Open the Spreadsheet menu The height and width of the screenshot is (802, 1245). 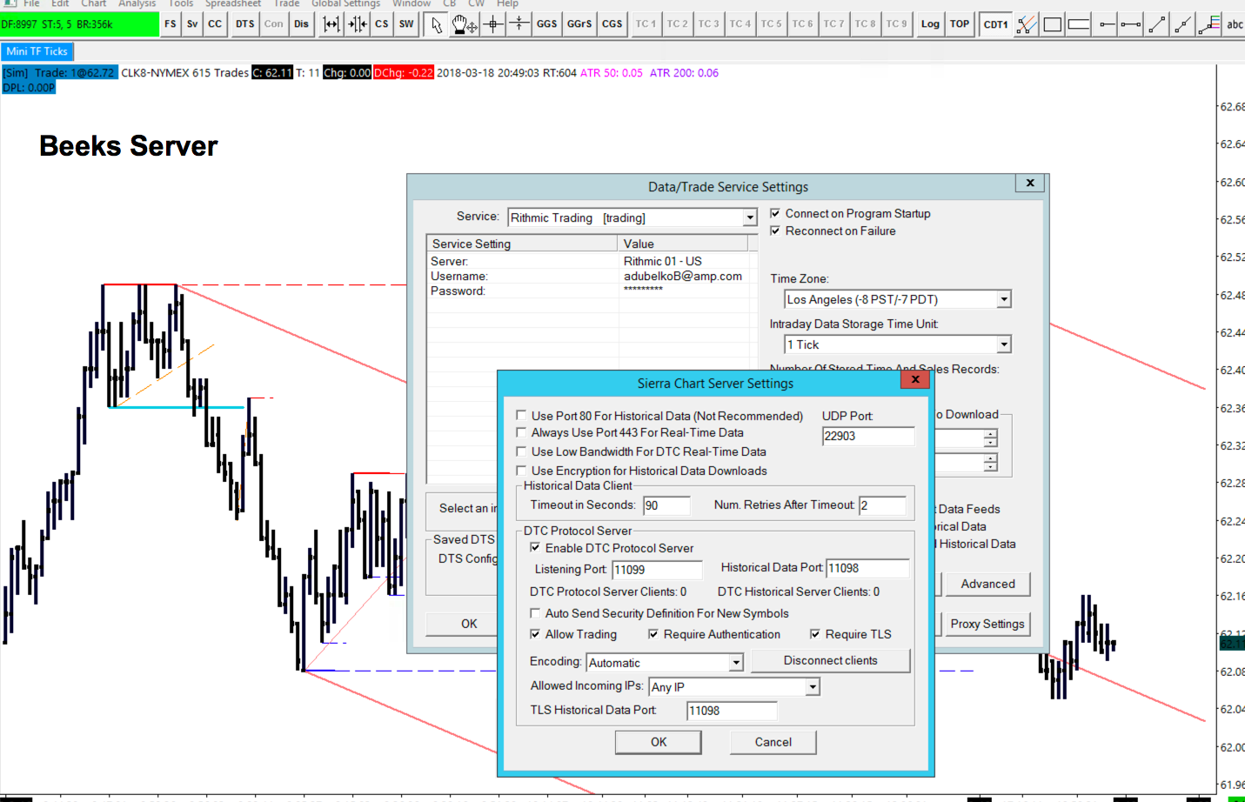pos(233,3)
